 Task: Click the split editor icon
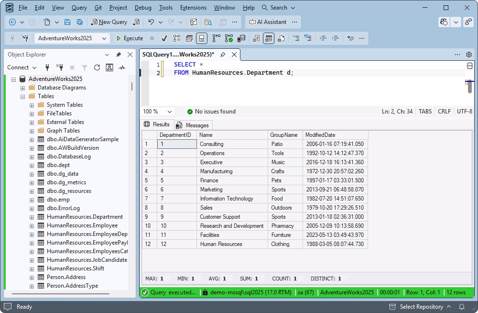470,66
